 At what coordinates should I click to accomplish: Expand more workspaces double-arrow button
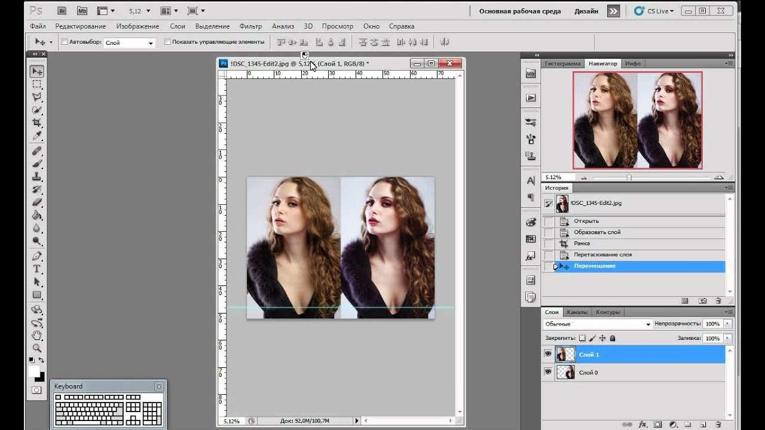pos(613,11)
